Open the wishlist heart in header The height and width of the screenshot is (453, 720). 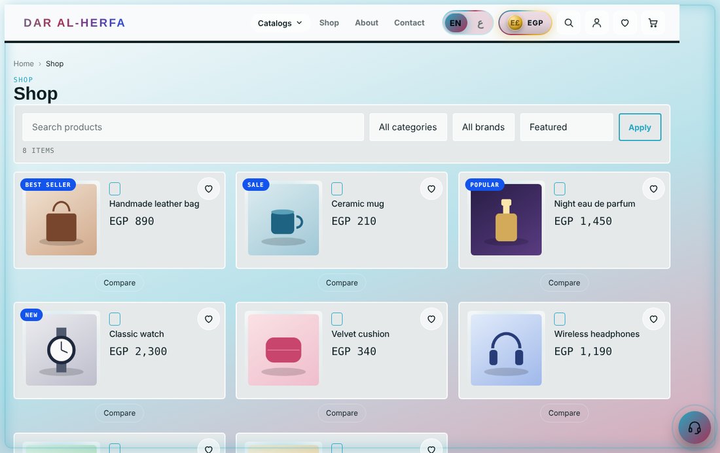624,23
